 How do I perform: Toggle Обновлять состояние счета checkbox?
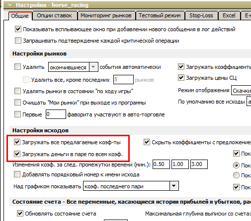pos(20,214)
